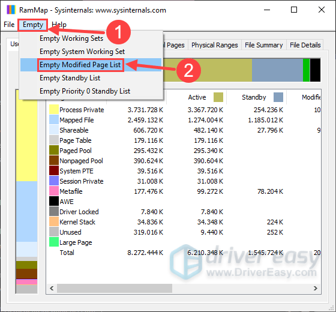The height and width of the screenshot is (312, 336).
Task: Click Metafile pink swatch
Action: coord(54,191)
